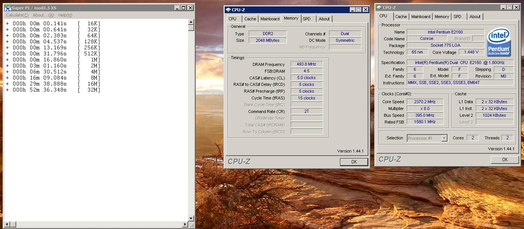
Task: Click OK in the memory CPU-Z window
Action: (x=354, y=162)
